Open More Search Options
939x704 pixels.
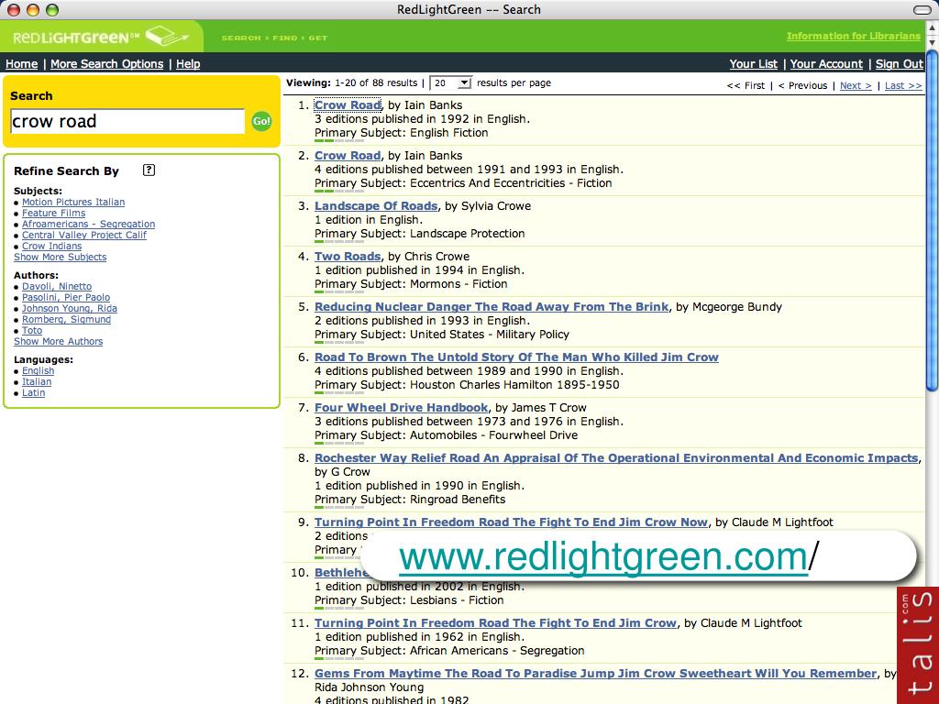106,64
